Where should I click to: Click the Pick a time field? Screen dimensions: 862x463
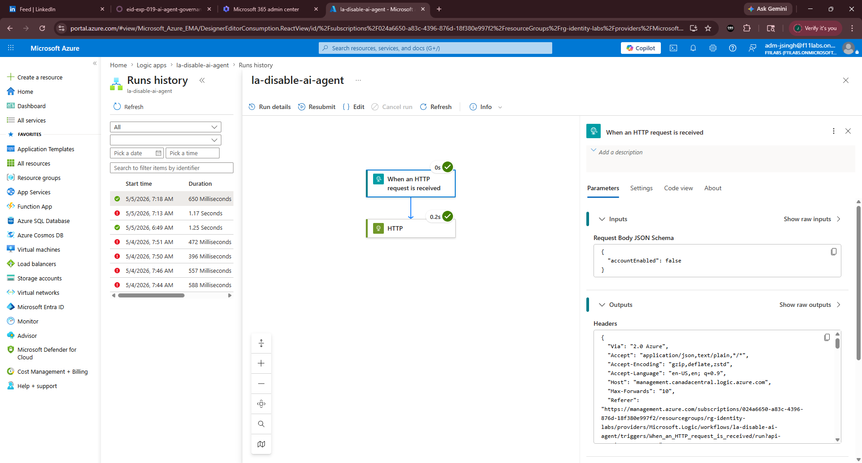click(x=193, y=153)
